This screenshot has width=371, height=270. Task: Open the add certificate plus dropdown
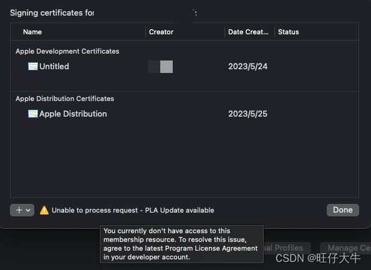coord(22,210)
